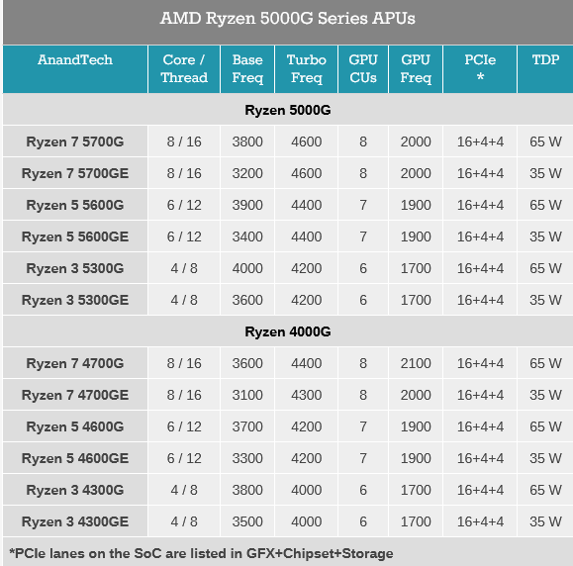
Task: Select the Ryzen 3 5300GE row label
Action: pos(75,300)
